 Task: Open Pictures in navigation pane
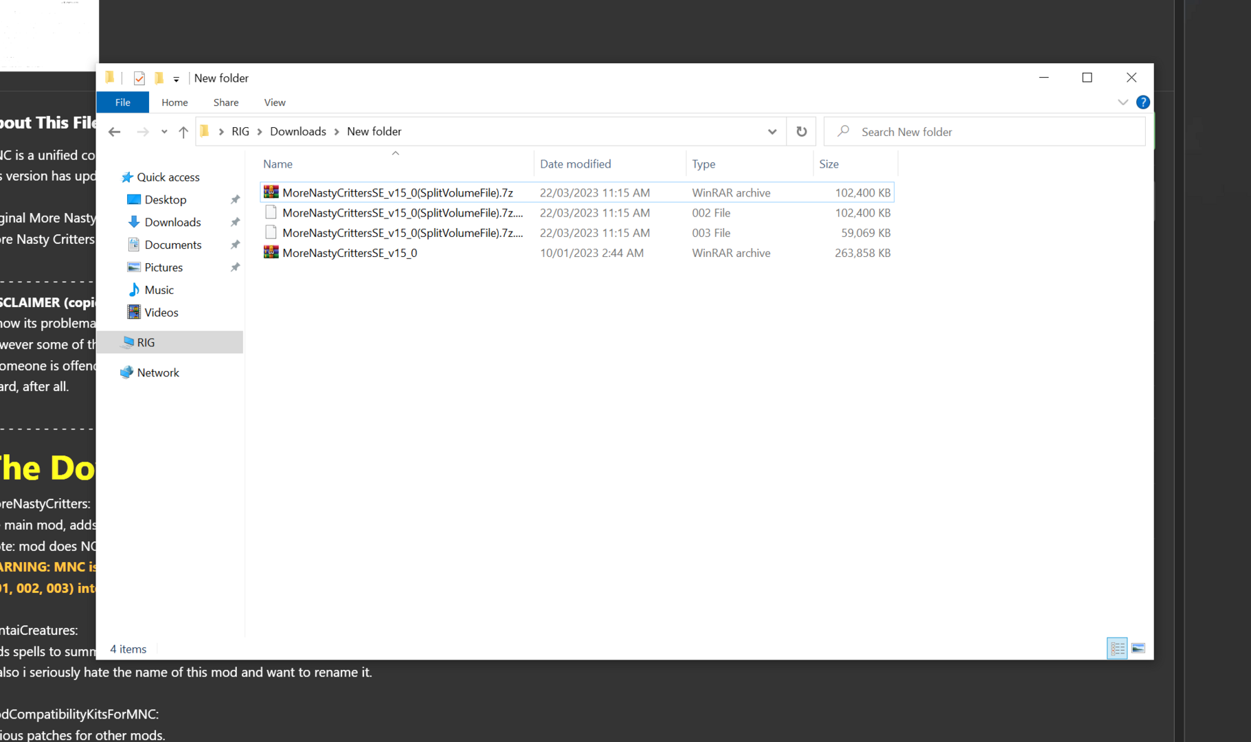coord(164,268)
